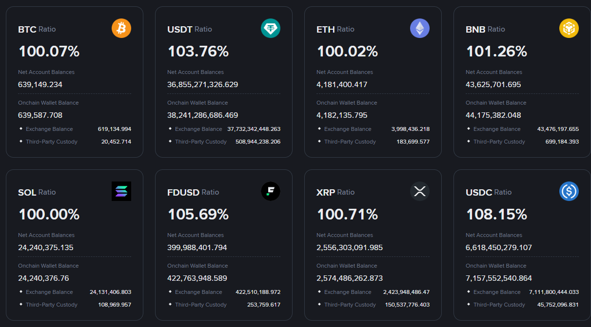Viewport: 591px width, 327px height.
Task: Select the USDT Tether icon
Action: pyautogui.click(x=270, y=28)
